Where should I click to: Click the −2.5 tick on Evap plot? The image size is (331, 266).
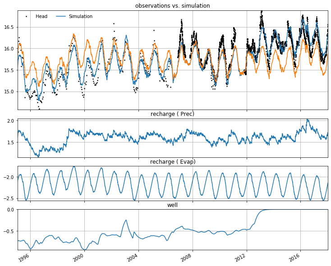(9, 199)
